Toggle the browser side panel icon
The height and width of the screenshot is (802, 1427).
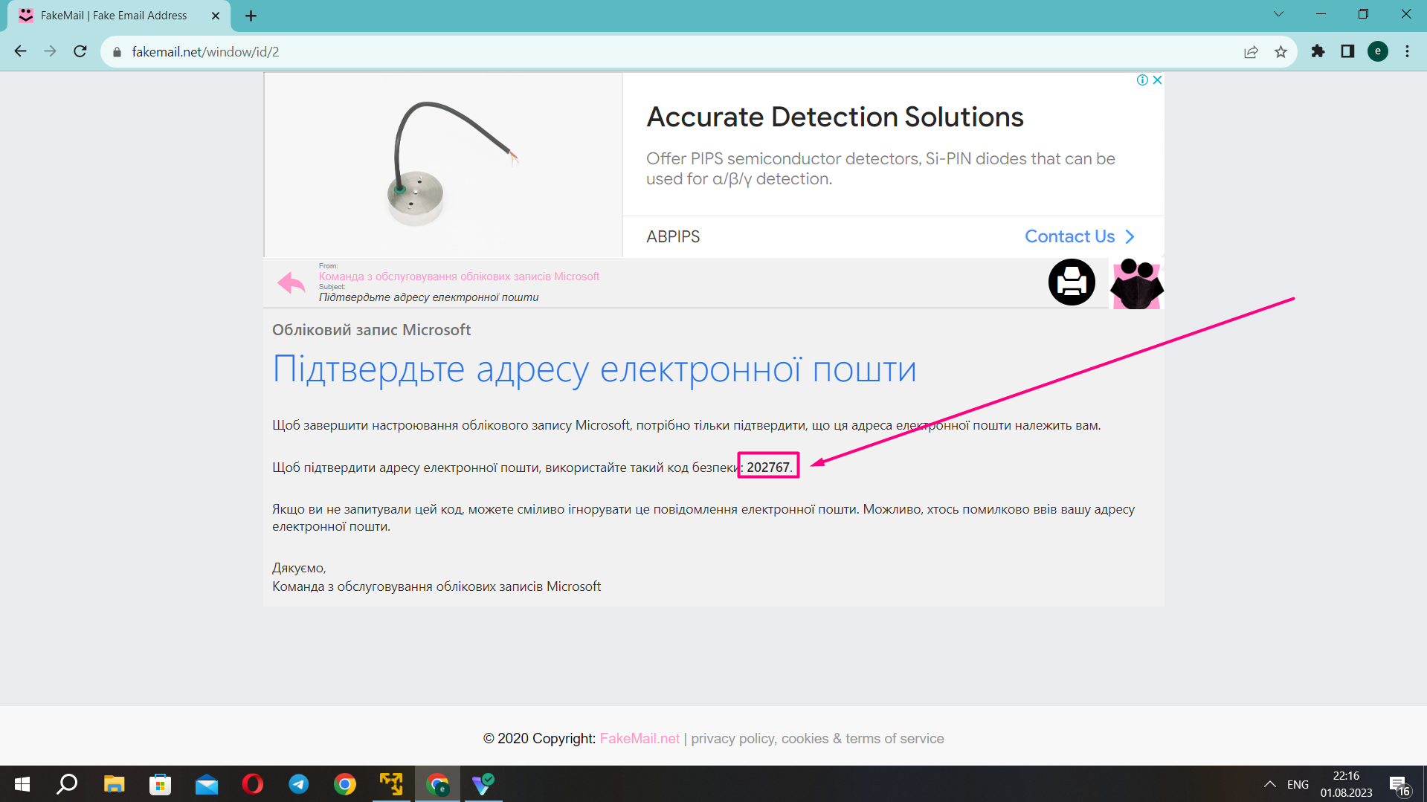1347,51
